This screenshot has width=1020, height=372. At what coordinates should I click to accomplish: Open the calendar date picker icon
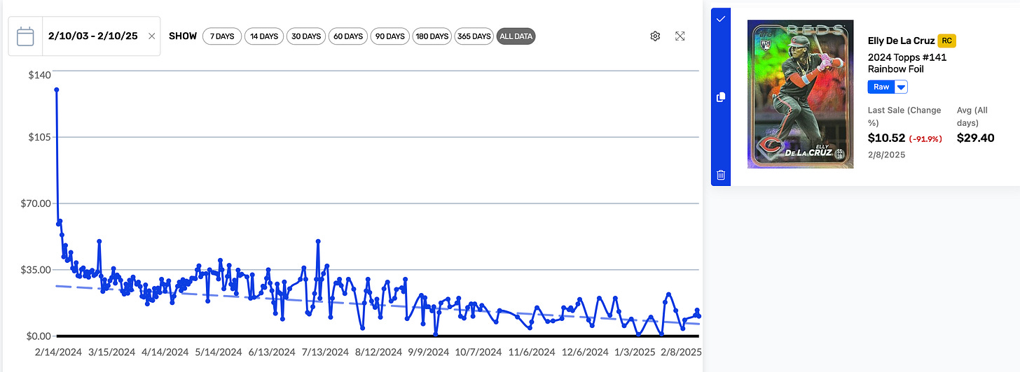25,36
